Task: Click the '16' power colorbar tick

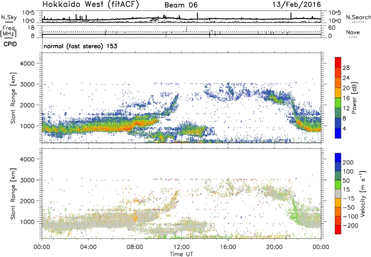Action: tap(346, 98)
